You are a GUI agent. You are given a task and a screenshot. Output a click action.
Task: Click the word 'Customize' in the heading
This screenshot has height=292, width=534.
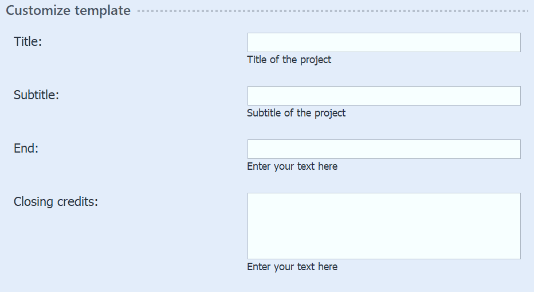click(39, 10)
